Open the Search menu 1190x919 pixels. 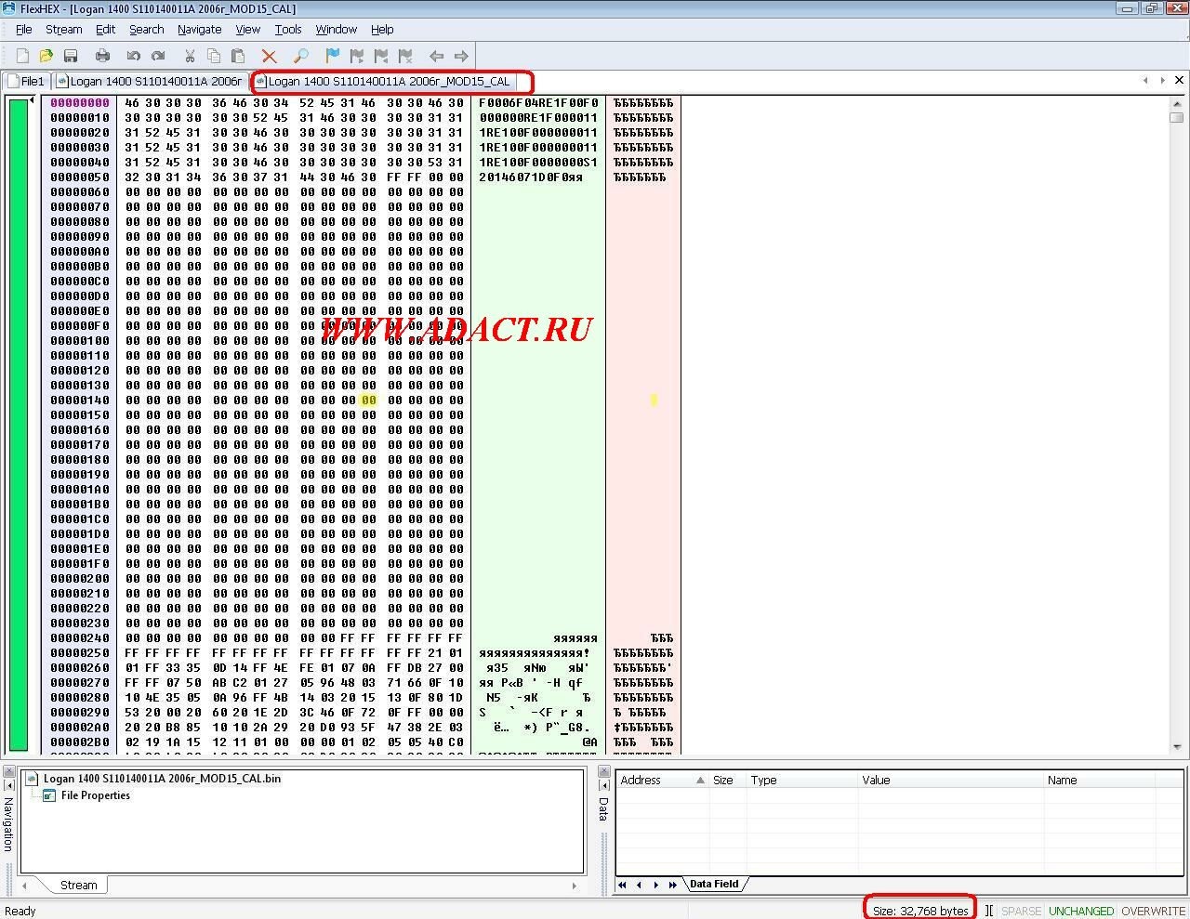(x=146, y=29)
